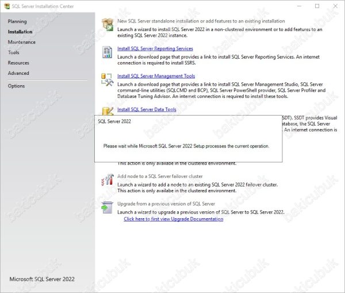Image resolution: width=345 pixels, height=293 pixels.
Task: Go to the Maintenance section
Action: point(22,42)
